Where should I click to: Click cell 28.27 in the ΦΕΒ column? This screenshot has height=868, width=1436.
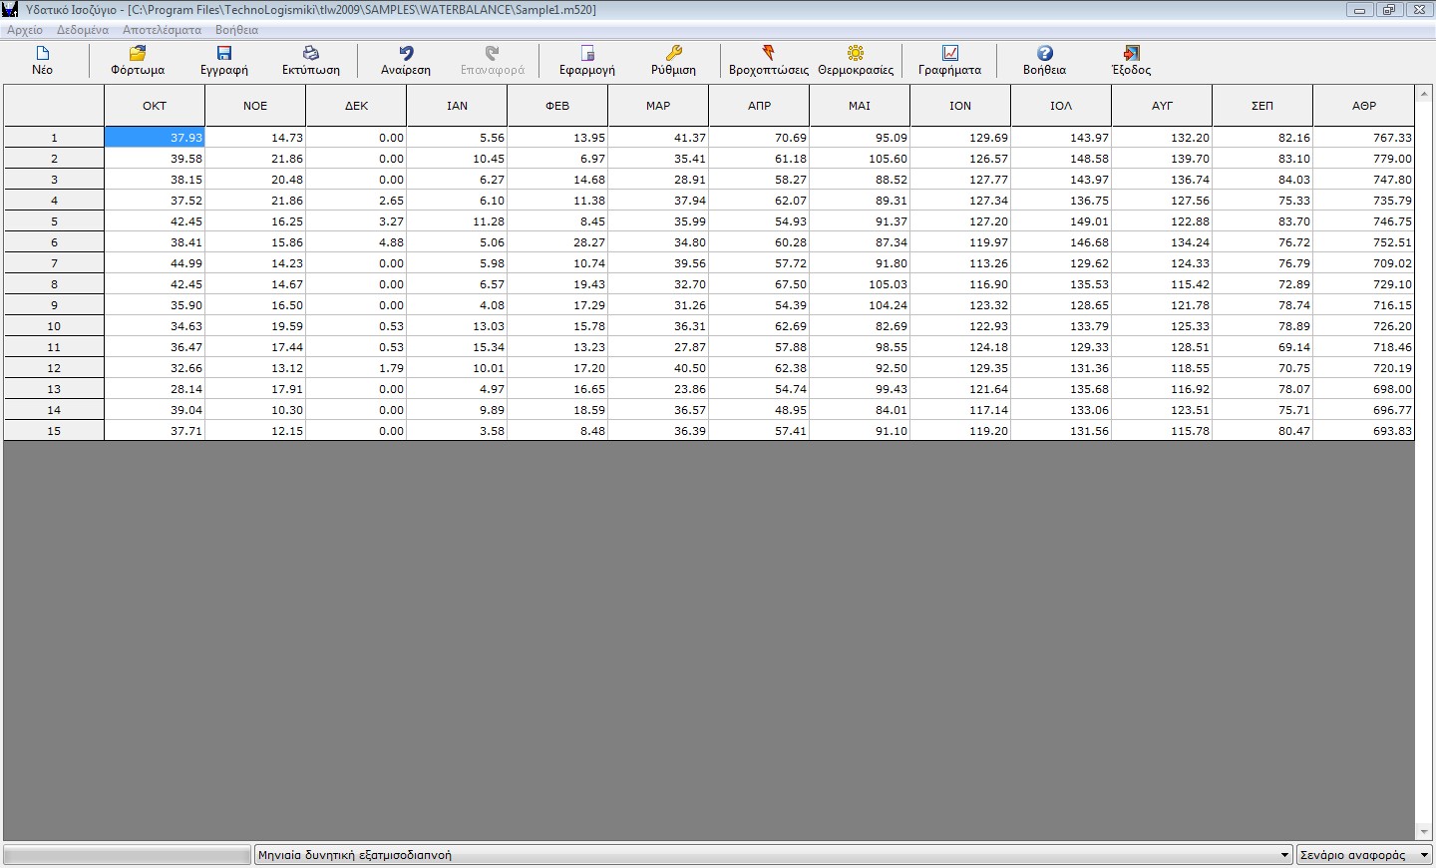point(557,242)
